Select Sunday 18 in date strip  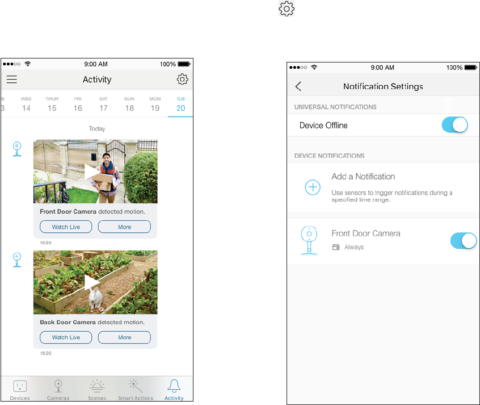point(129,105)
